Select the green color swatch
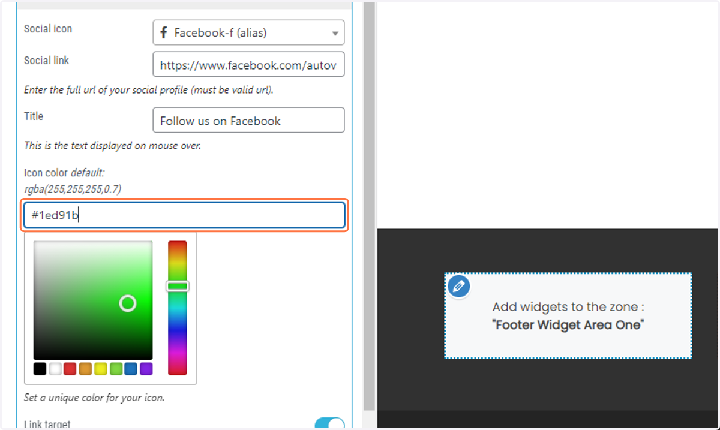Screen dimensions: 720x430 click(116, 369)
